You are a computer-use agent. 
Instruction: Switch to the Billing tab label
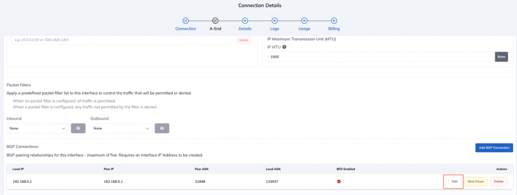(334, 29)
